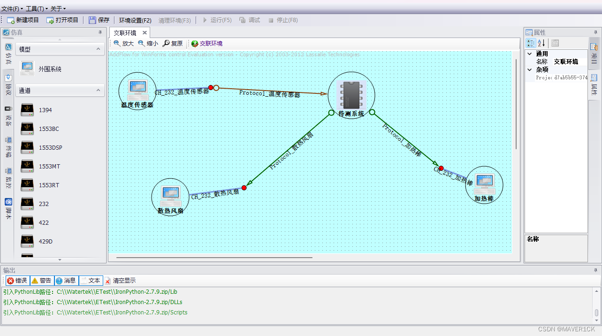Collapse the 模型 section in the sidebar
This screenshot has height=336, width=602.
point(99,49)
